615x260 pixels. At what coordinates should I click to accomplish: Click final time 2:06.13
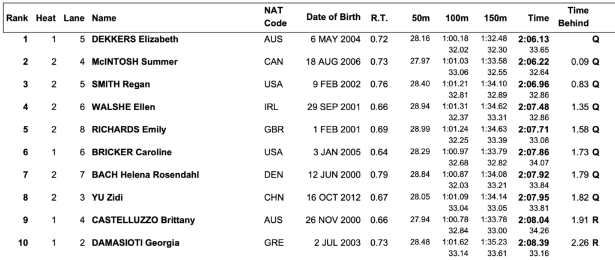(533, 39)
